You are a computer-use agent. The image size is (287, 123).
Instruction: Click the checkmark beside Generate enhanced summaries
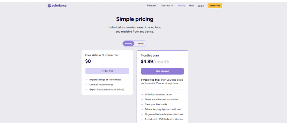(x=142, y=99)
